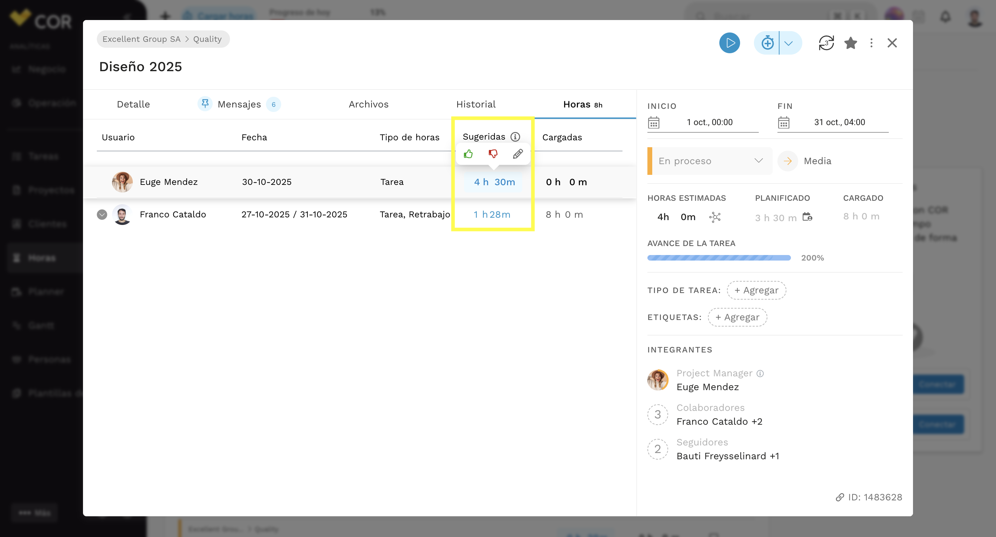
Task: Click the recurrence sync icon
Action: click(826, 43)
